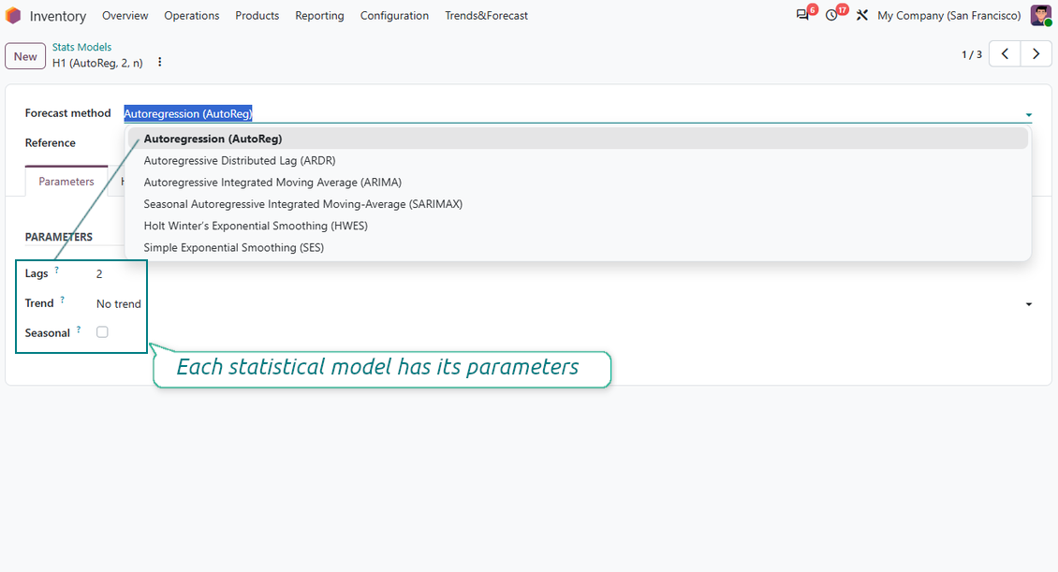Click the Inventory app title
The image size is (1058, 572).
tap(57, 16)
